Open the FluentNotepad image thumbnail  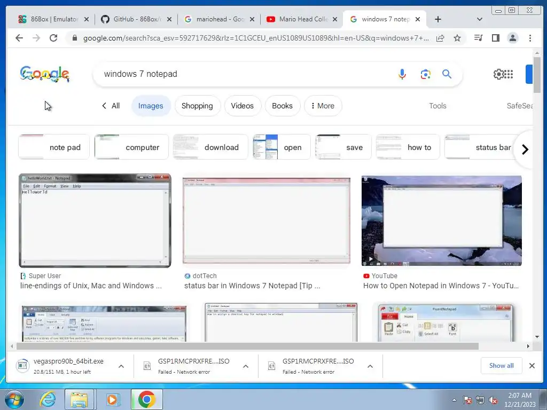click(x=446, y=322)
